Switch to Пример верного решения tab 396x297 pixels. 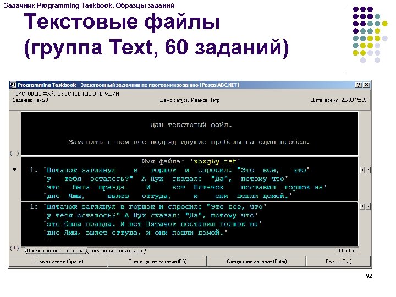(x=55, y=251)
